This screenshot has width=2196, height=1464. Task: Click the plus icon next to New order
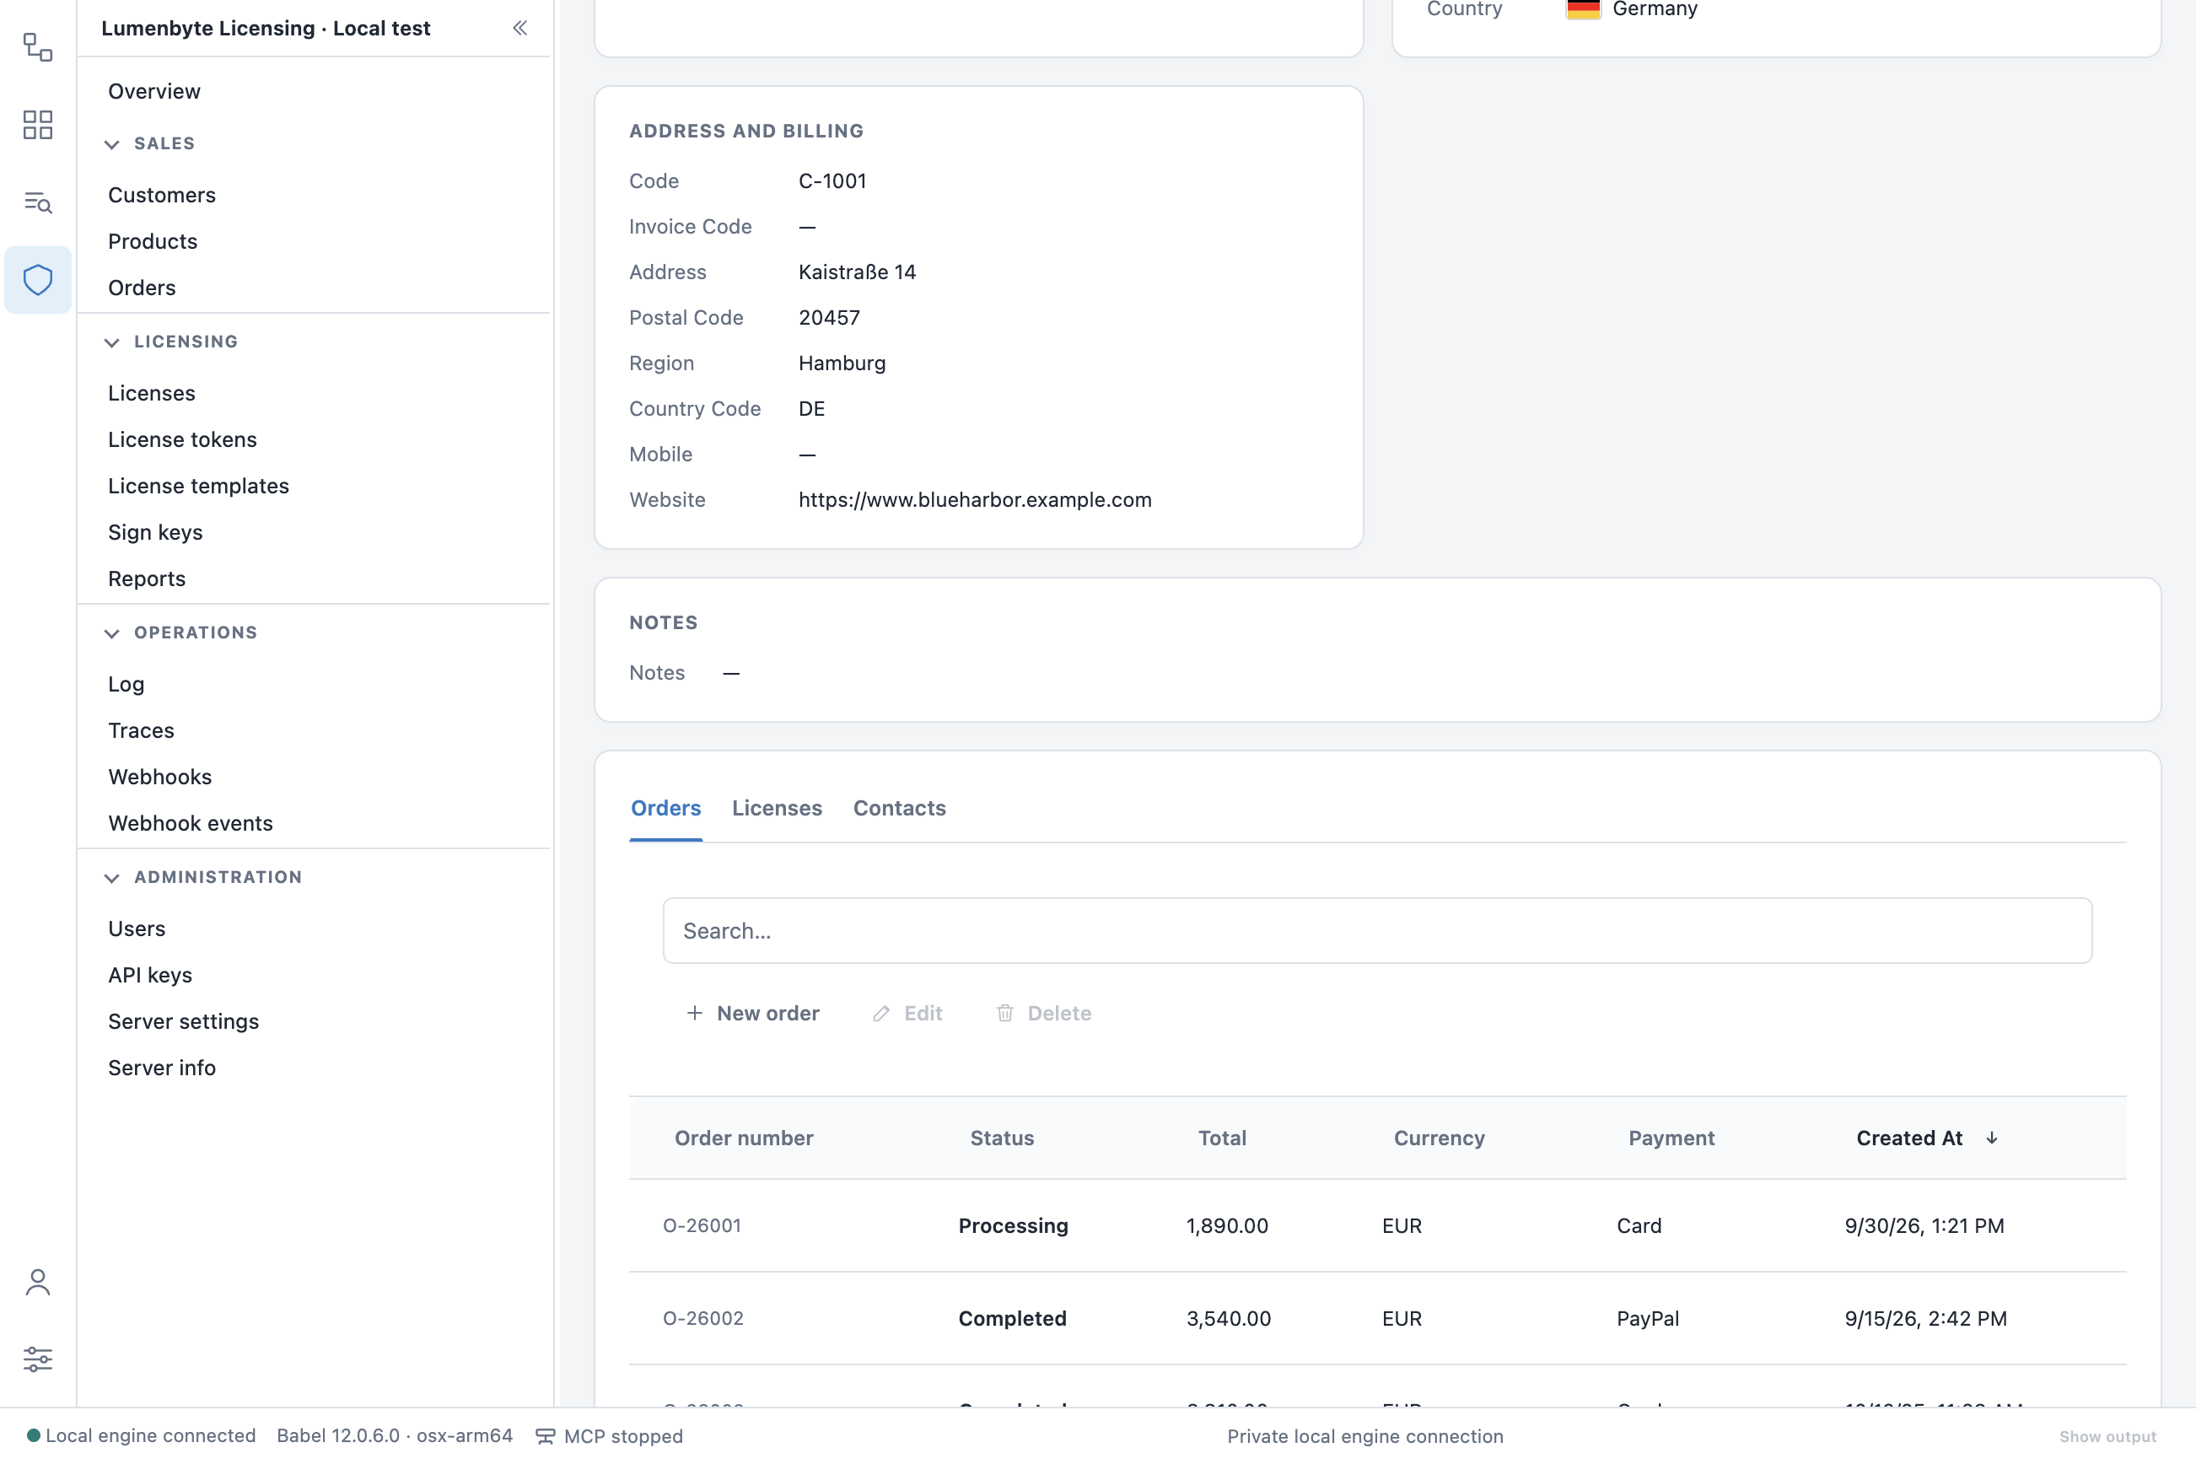point(695,1013)
